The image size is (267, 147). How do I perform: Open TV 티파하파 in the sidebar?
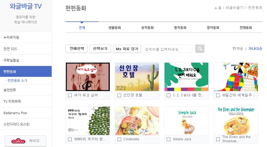pos(26,101)
